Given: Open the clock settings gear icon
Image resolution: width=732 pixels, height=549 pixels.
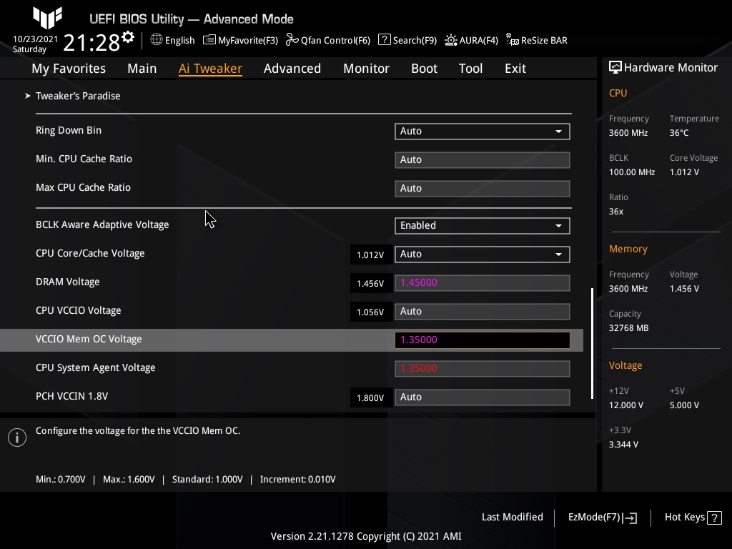Looking at the screenshot, I should pyautogui.click(x=128, y=36).
